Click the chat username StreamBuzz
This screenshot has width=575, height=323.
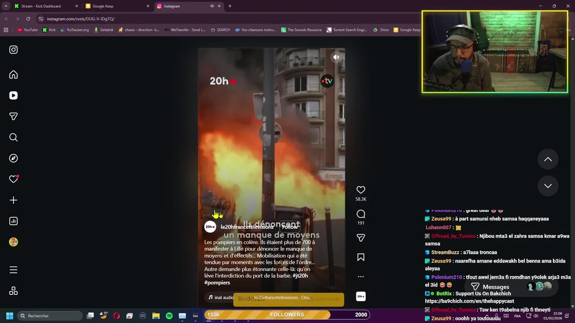pyautogui.click(x=445, y=252)
